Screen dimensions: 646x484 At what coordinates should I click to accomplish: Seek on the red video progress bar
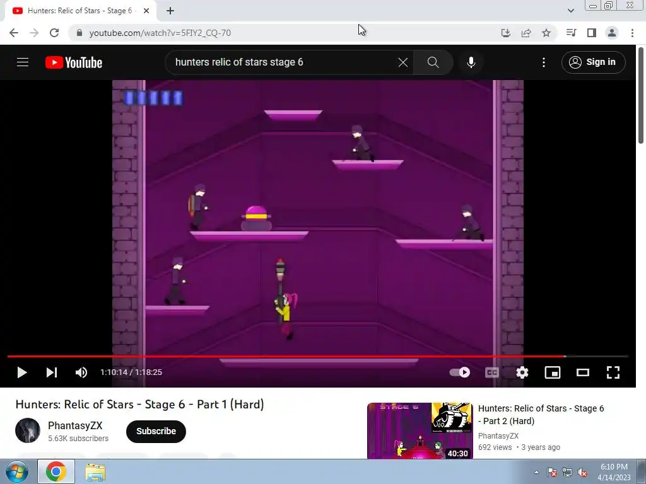[x=317, y=357]
